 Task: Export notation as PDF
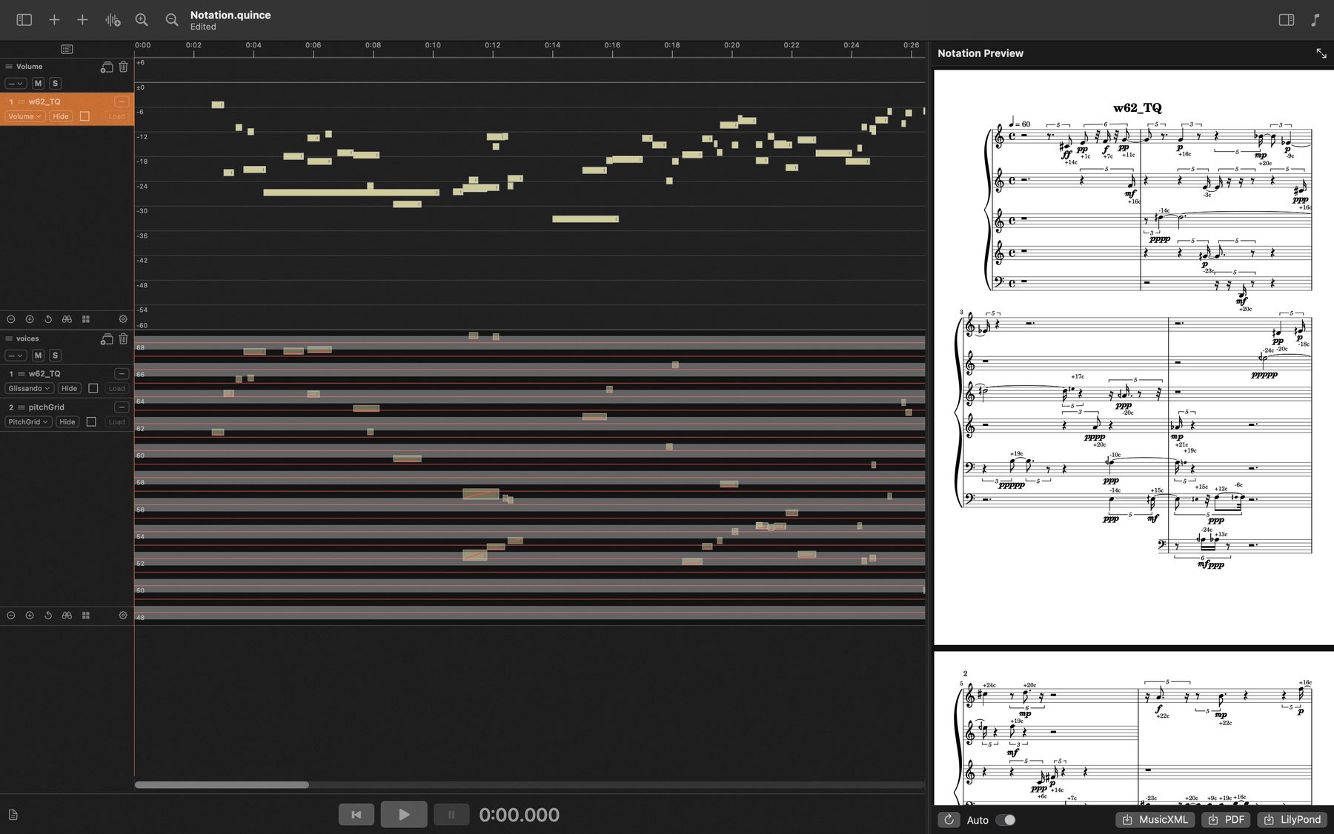1227,820
